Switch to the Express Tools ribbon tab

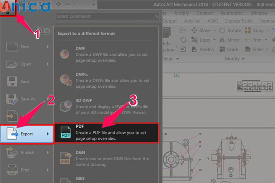(x=238, y=21)
